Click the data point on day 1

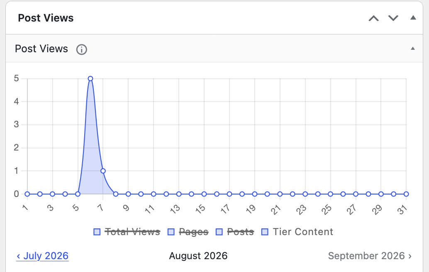pos(27,194)
